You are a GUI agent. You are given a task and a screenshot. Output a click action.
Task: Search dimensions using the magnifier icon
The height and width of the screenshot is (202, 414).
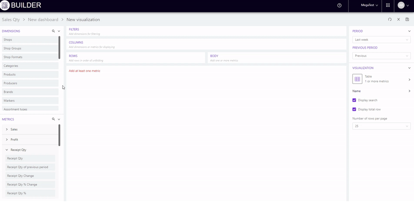pos(53,31)
